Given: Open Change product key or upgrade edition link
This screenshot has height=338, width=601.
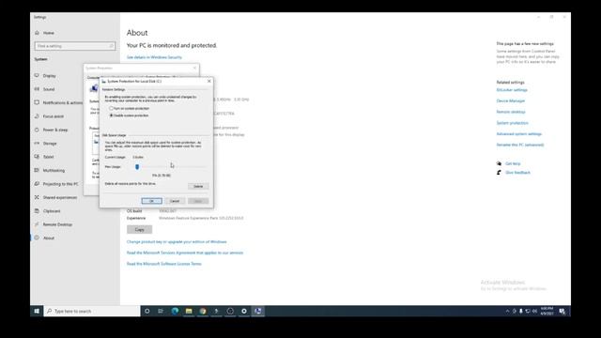Looking at the screenshot, I should pos(177,242).
